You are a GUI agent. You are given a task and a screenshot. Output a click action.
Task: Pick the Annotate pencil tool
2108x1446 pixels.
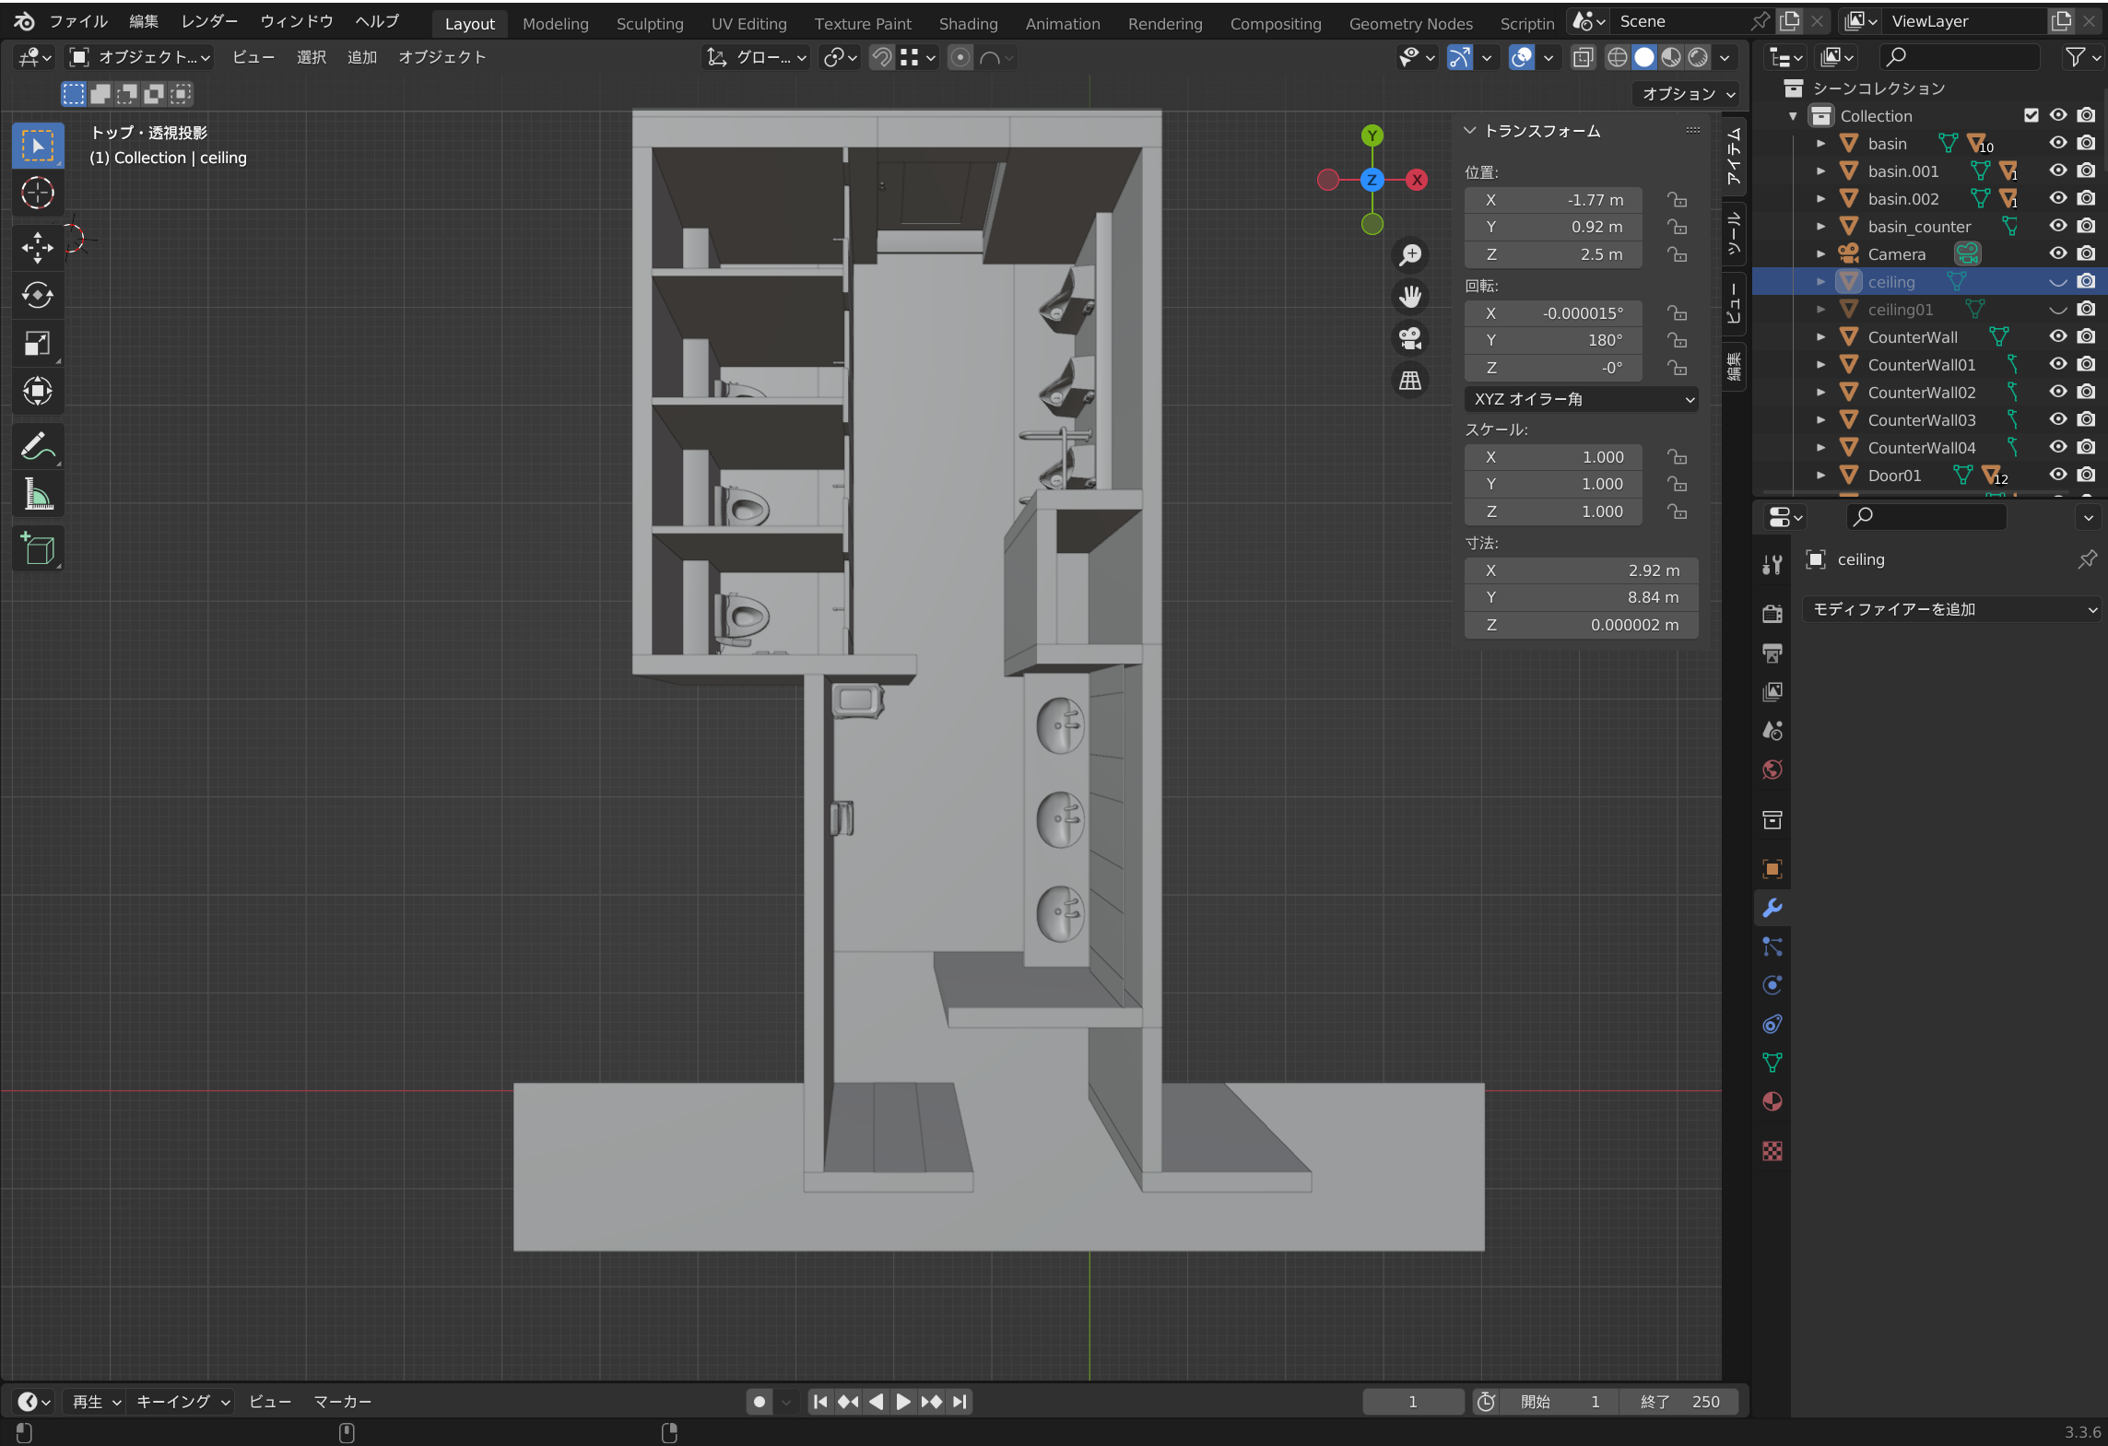click(38, 447)
